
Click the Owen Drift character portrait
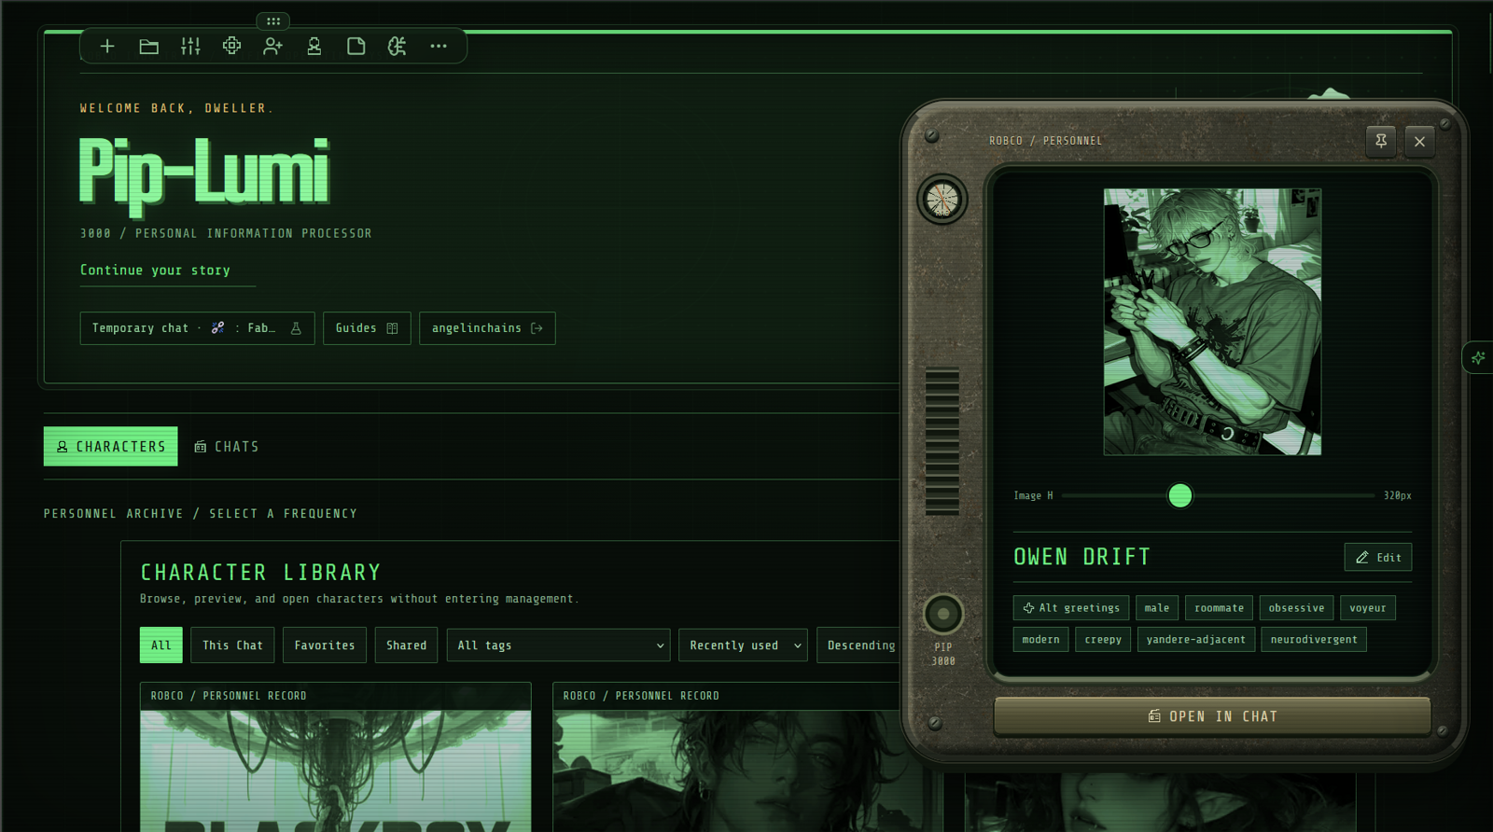[x=1212, y=322]
